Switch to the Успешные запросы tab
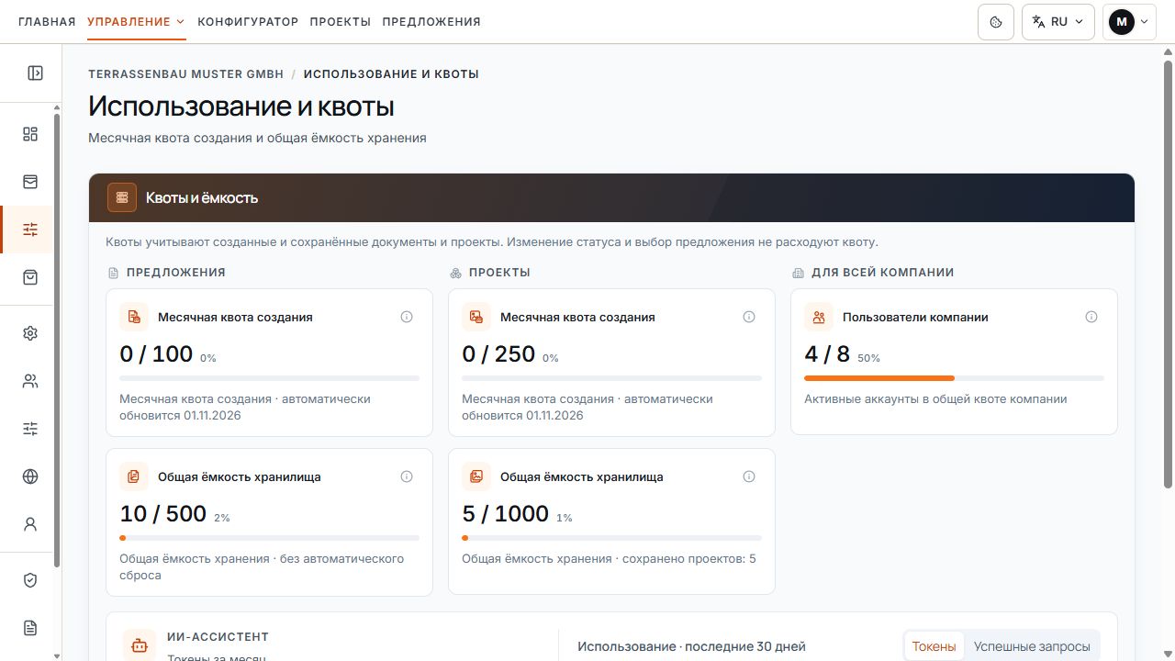The width and height of the screenshot is (1175, 661). pyautogui.click(x=1032, y=646)
